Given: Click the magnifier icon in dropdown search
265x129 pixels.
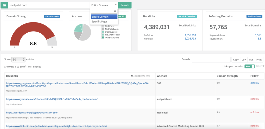Looking at the screenshot, I should pos(115,11).
